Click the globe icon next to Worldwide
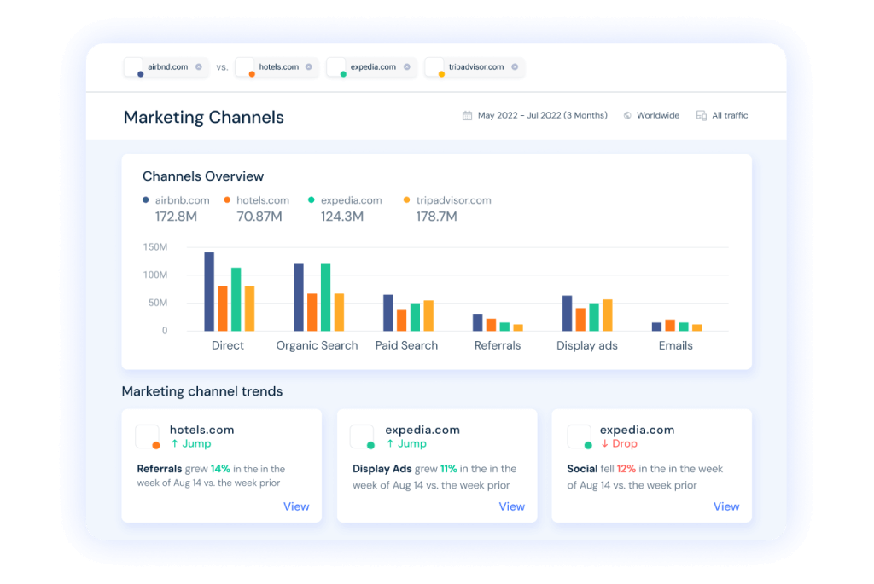The height and width of the screenshot is (584, 874). 626,115
